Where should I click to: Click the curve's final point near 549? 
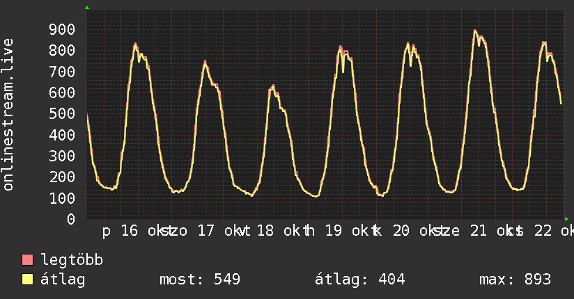point(561,104)
